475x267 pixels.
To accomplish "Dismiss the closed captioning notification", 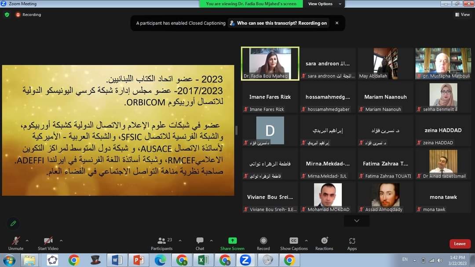I will pyautogui.click(x=337, y=23).
